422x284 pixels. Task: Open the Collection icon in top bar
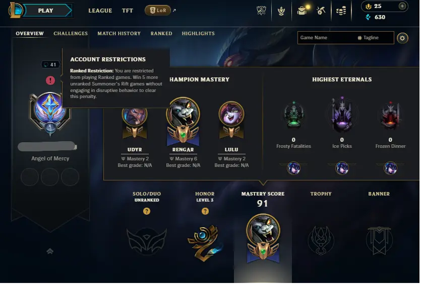click(281, 11)
